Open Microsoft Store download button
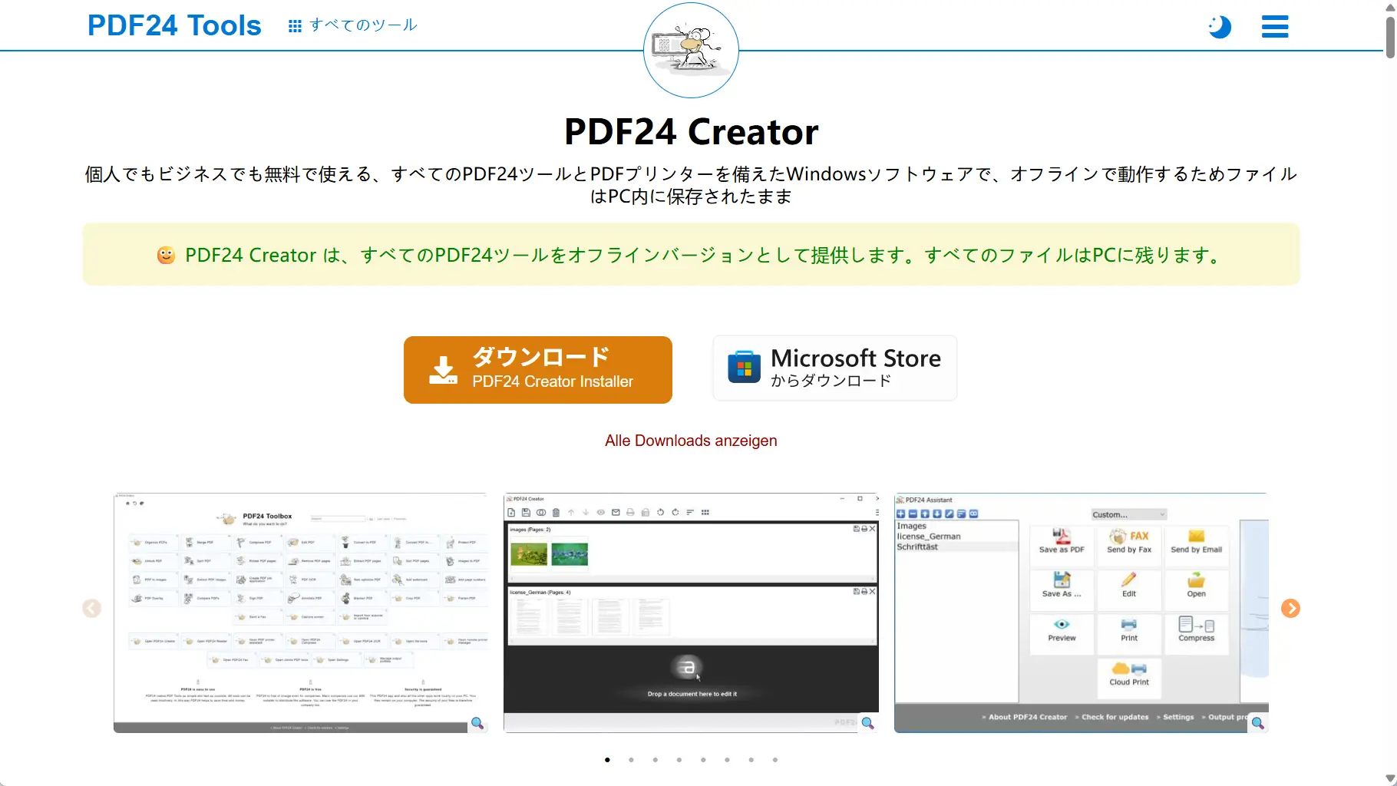This screenshot has width=1397, height=786. pos(835,368)
